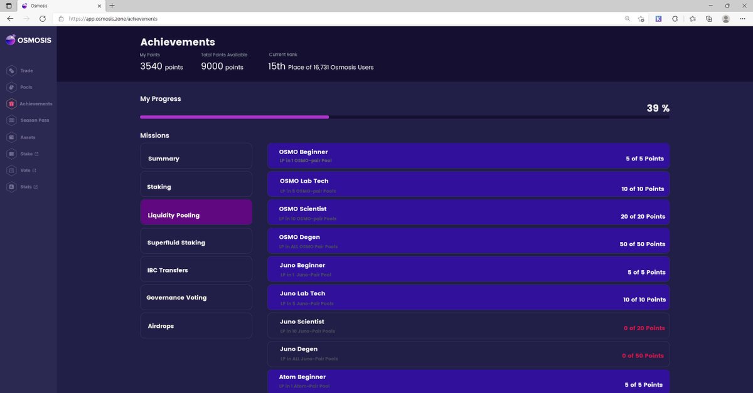Select the IBC Transfers missions tab
The height and width of the screenshot is (393, 753).
coord(196,270)
